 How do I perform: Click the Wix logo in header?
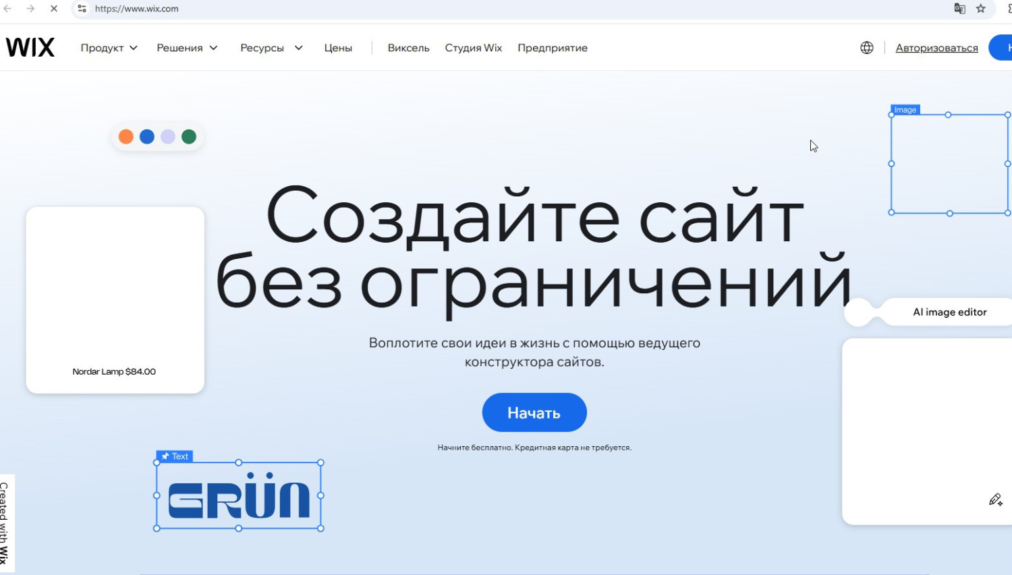30,47
